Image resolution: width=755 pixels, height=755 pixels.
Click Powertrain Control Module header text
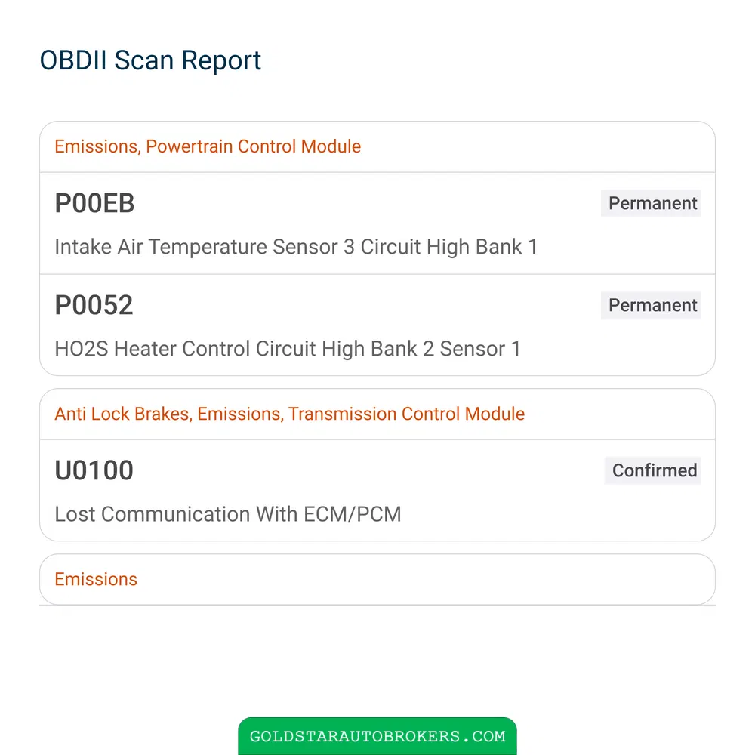253,147
